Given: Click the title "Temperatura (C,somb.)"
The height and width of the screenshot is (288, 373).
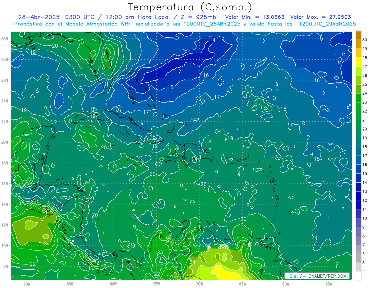Looking at the screenshot, I should click(190, 7).
